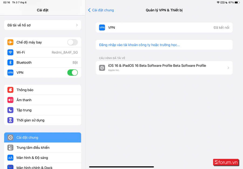The width and height of the screenshot is (243, 169).
Task: Open Màn hình & Độ sáng settings
Action: point(43,158)
